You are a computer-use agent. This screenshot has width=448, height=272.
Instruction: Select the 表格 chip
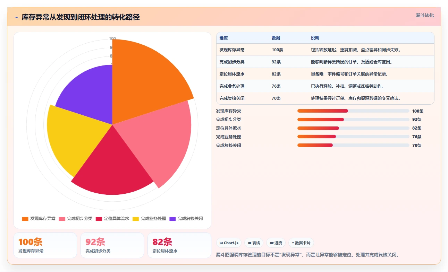tap(254, 243)
